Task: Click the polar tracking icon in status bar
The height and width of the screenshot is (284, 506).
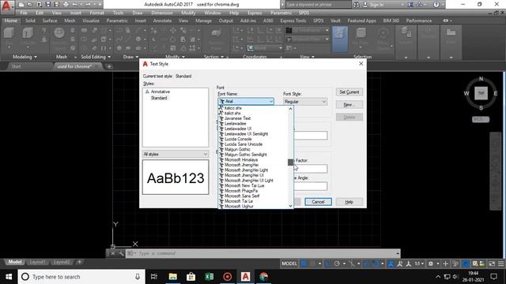Action: pos(337,263)
